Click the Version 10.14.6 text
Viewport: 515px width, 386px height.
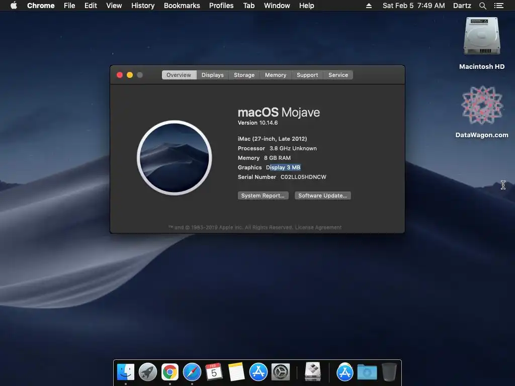pyautogui.click(x=258, y=123)
